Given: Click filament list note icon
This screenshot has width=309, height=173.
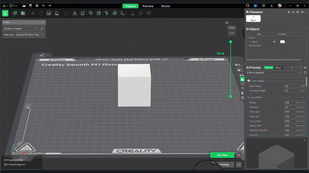Looking at the screenshot, I should point(298,12).
